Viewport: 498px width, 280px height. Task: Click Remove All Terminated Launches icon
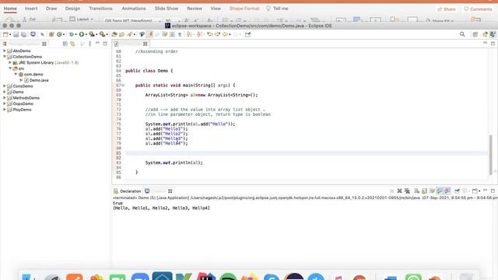407,191
